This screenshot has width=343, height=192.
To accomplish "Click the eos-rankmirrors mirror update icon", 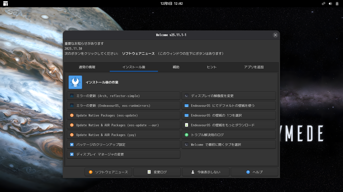I will (72, 105).
